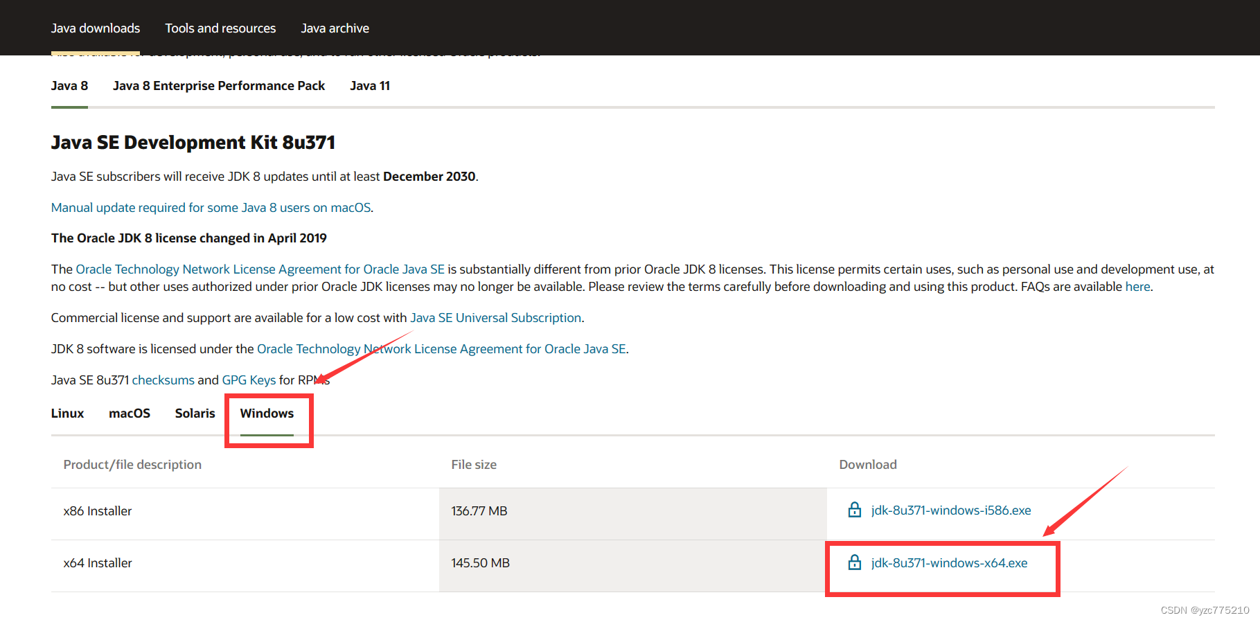Open the manual update required for macOS link
This screenshot has width=1260, height=622.
coord(211,208)
